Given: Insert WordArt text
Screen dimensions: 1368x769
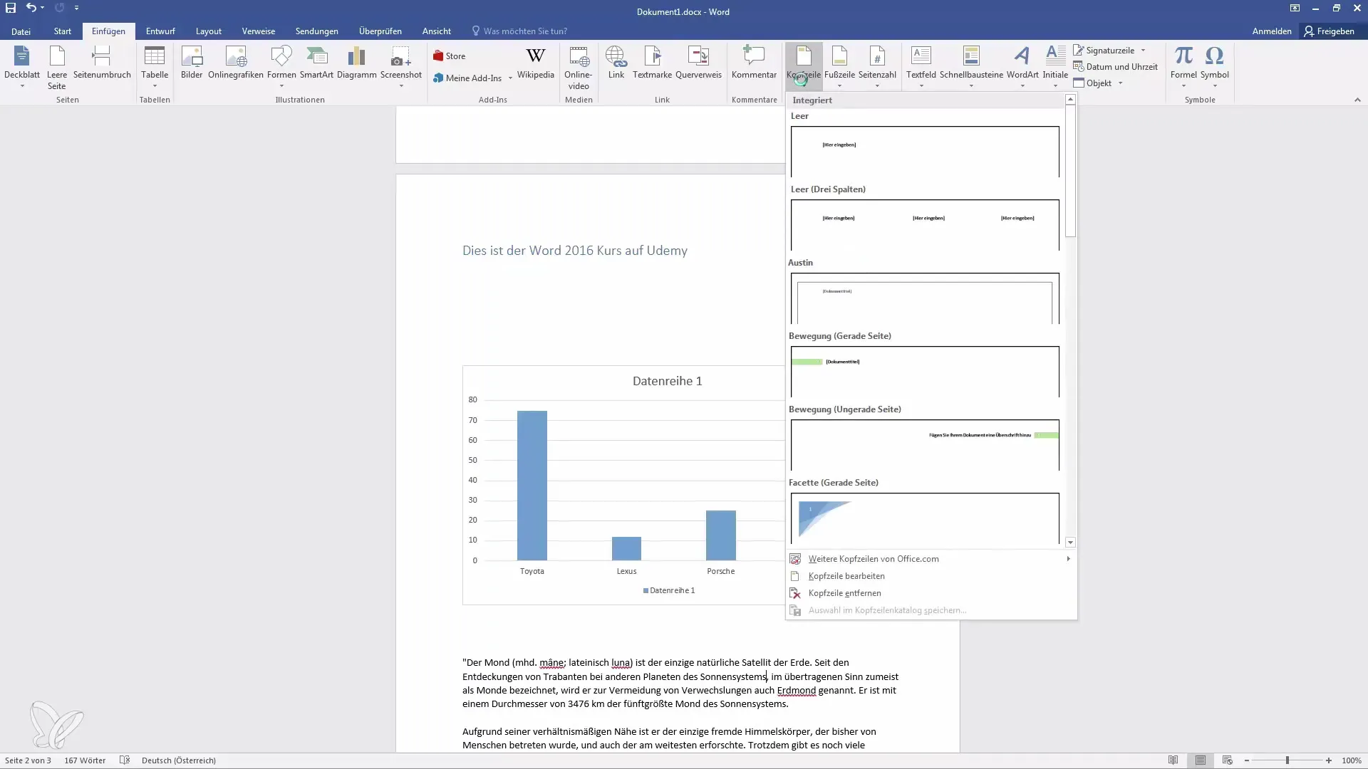Looking at the screenshot, I should pyautogui.click(x=1022, y=66).
